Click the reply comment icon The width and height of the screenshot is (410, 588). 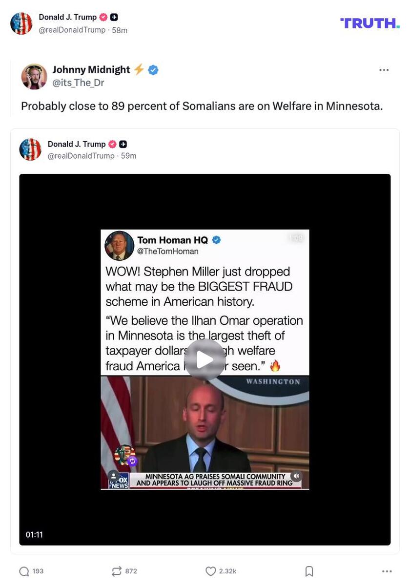click(x=24, y=571)
